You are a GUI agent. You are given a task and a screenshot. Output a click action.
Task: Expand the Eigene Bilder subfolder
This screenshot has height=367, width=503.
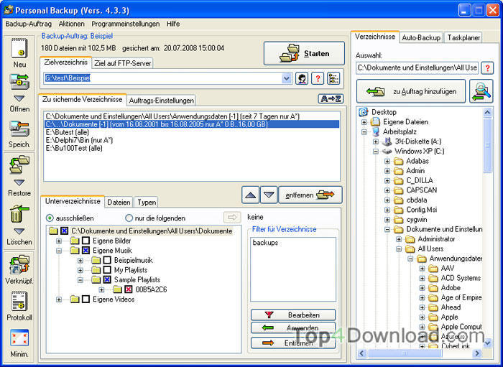59,241
